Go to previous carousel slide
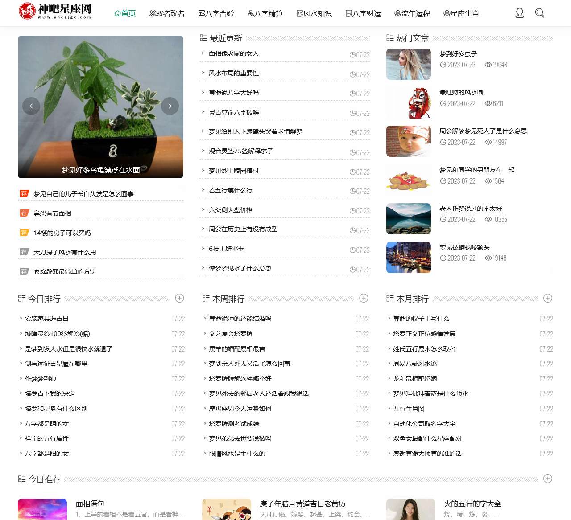Viewport: 571px width, 520px height. (31, 106)
